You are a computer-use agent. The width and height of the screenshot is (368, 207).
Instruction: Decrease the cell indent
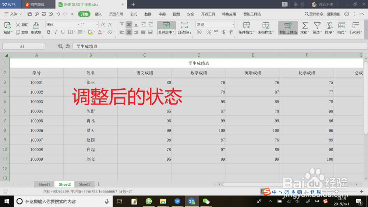(x=144, y=25)
